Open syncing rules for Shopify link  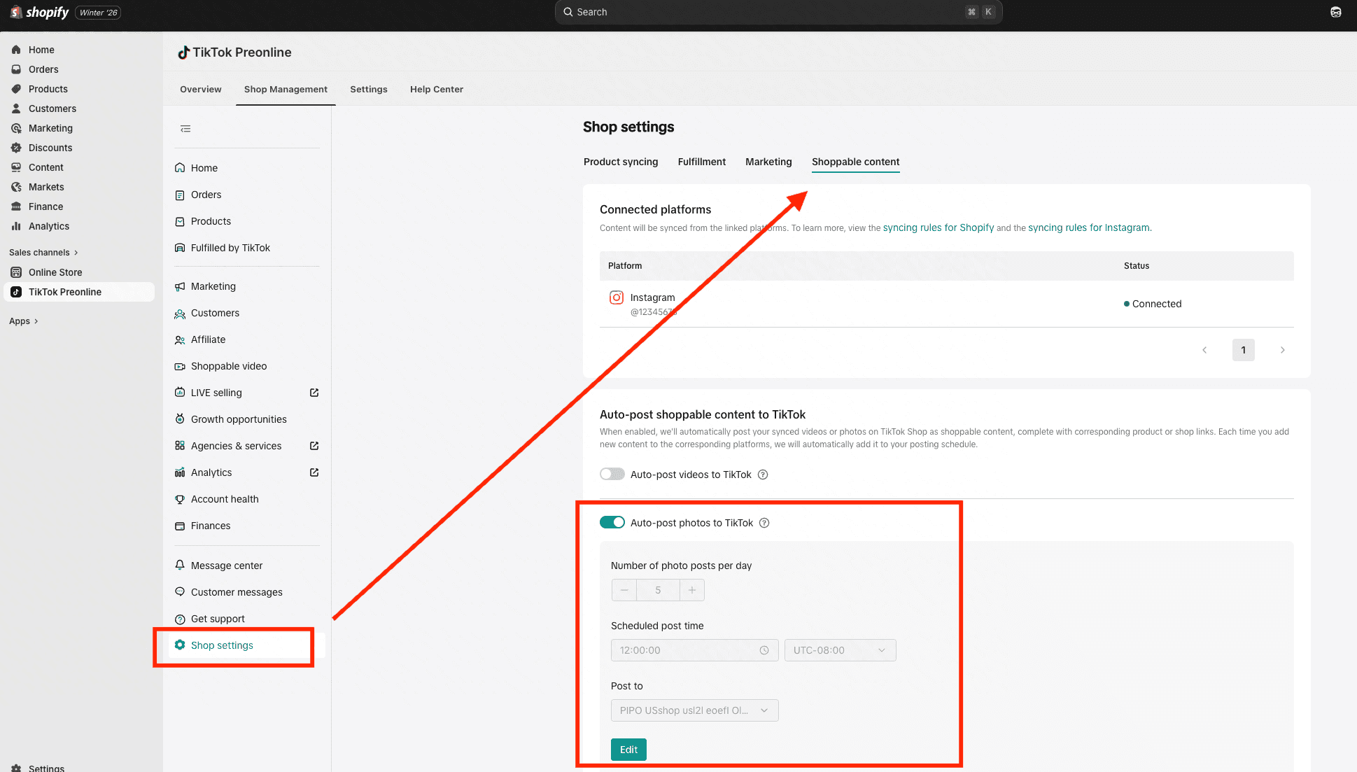[938, 227]
